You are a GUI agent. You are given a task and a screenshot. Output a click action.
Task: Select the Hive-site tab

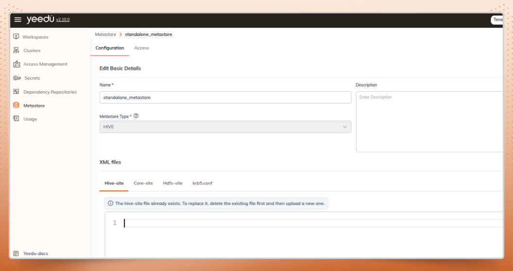pyautogui.click(x=114, y=183)
